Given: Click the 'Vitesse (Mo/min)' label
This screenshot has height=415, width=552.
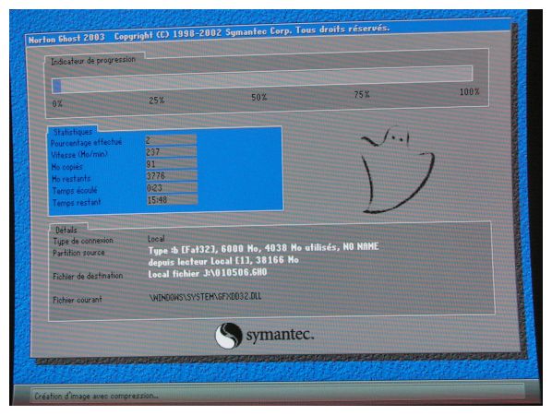Looking at the screenshot, I should pos(79,154).
